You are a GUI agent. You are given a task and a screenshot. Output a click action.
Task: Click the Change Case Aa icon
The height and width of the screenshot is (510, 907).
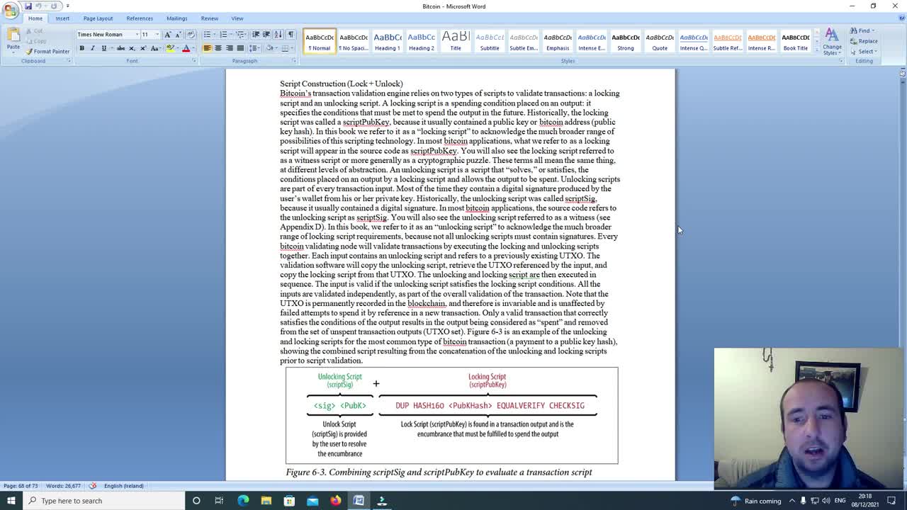pos(154,48)
